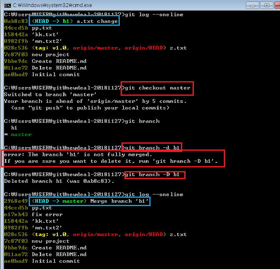Image resolution: width=280 pixels, height=269 pixels.
Task: Click the 'Deleted branch b1 (was 0ab8c83)' line
Action: point(59,181)
